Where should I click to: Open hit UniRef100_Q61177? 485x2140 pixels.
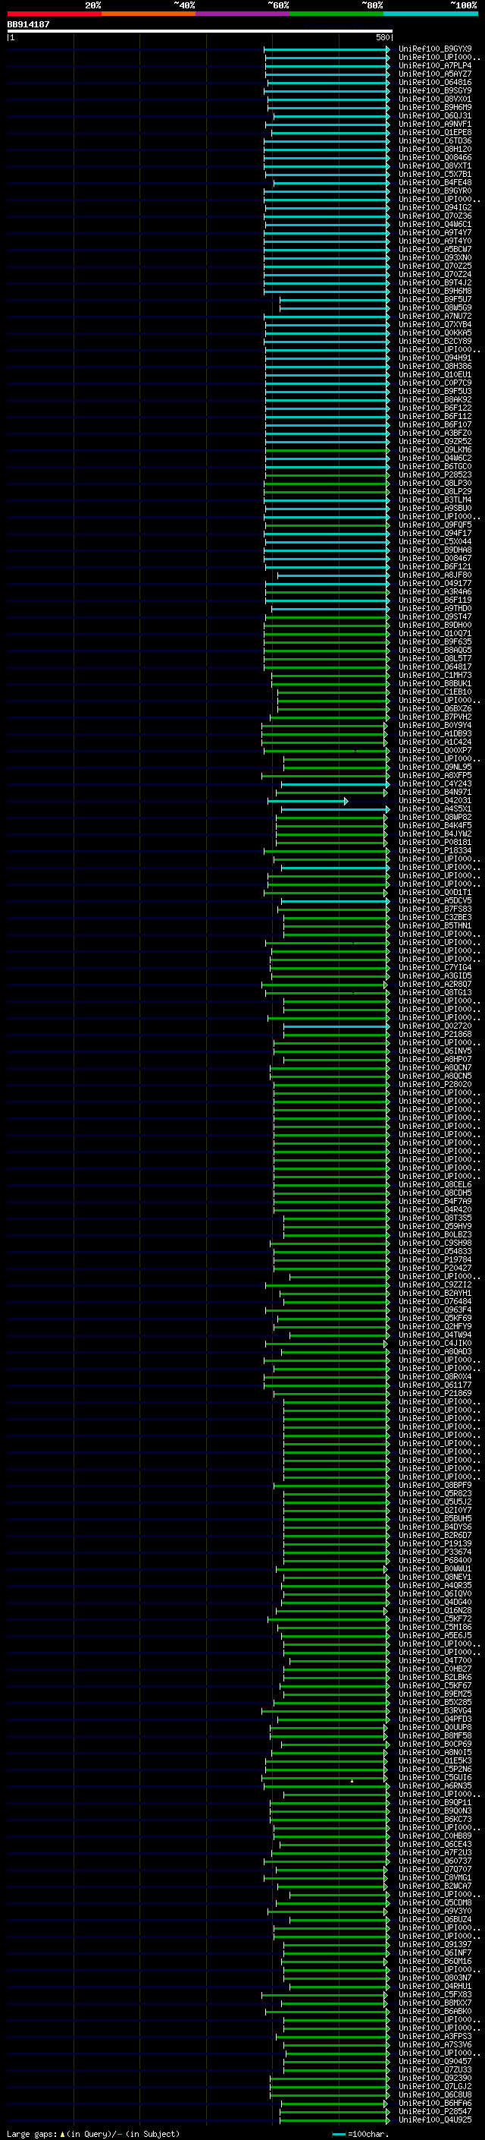click(434, 1385)
